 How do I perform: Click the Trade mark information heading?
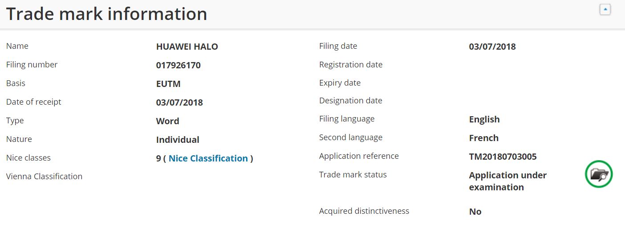tap(107, 14)
